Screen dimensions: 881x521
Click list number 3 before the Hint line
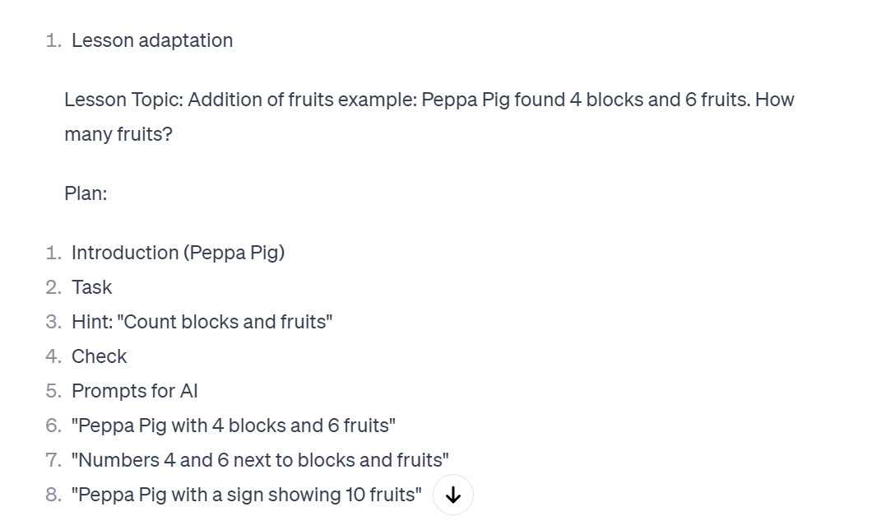53,322
